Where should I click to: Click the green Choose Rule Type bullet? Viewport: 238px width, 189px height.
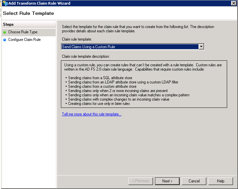(x=5, y=32)
